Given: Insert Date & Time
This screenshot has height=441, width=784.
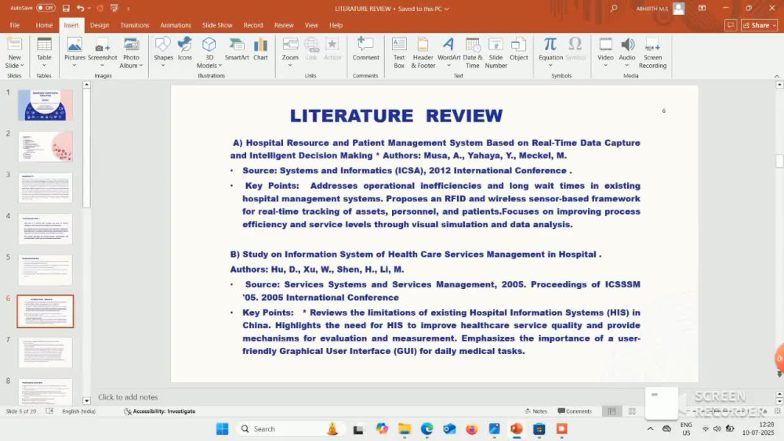Looking at the screenshot, I should click(473, 52).
